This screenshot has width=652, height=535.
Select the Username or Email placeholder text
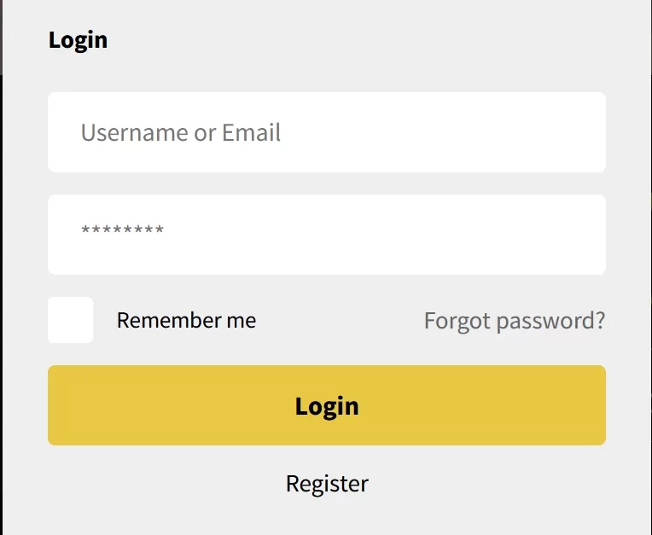(181, 132)
